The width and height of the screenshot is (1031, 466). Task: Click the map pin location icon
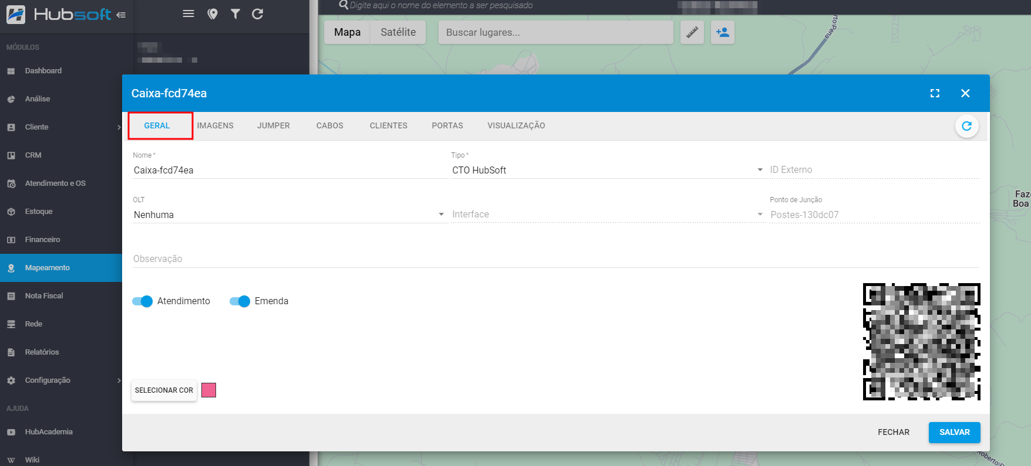pyautogui.click(x=213, y=14)
